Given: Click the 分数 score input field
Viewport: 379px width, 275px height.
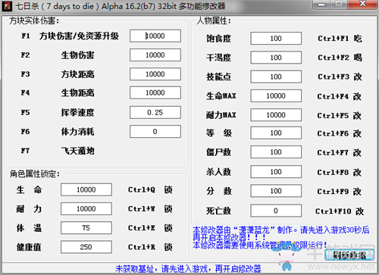Looking at the screenshot, I should tap(276, 191).
